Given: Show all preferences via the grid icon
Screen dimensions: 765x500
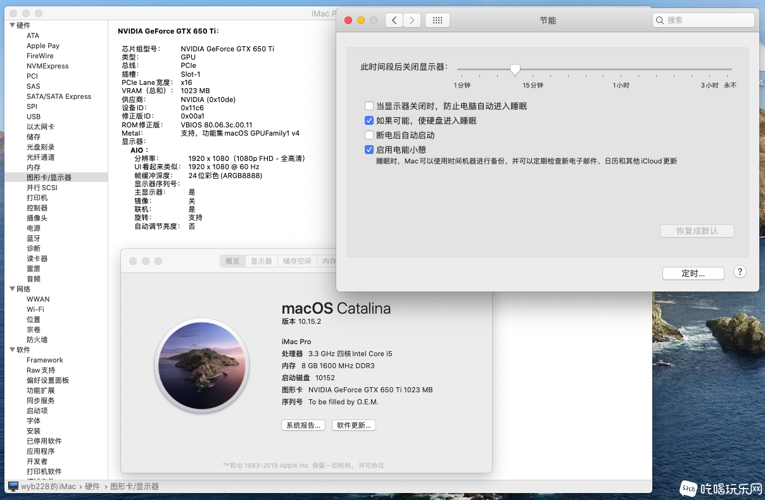Looking at the screenshot, I should pos(437,20).
